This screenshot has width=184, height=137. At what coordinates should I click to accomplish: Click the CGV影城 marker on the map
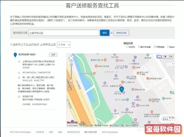115,111
